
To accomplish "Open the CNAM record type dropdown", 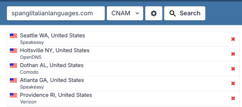I will (125, 13).
